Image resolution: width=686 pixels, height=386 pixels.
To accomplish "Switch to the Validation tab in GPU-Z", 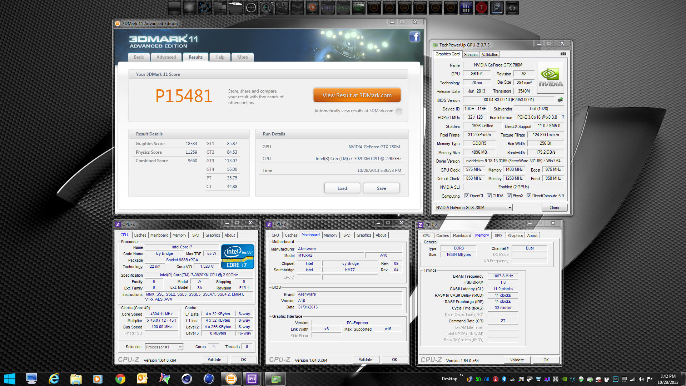I will pos(490,55).
